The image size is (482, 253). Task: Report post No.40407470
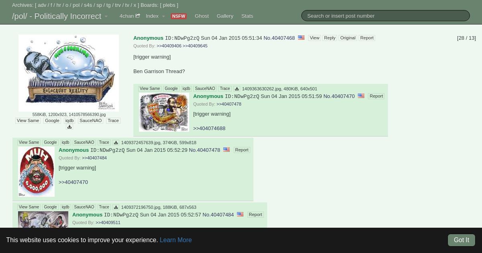tap(376, 96)
